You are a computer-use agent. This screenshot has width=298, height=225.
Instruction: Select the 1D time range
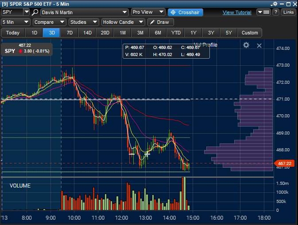[x=34, y=33]
